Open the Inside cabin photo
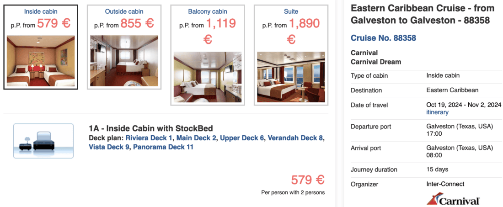Viewport: 503px width, 207px height. (x=41, y=61)
